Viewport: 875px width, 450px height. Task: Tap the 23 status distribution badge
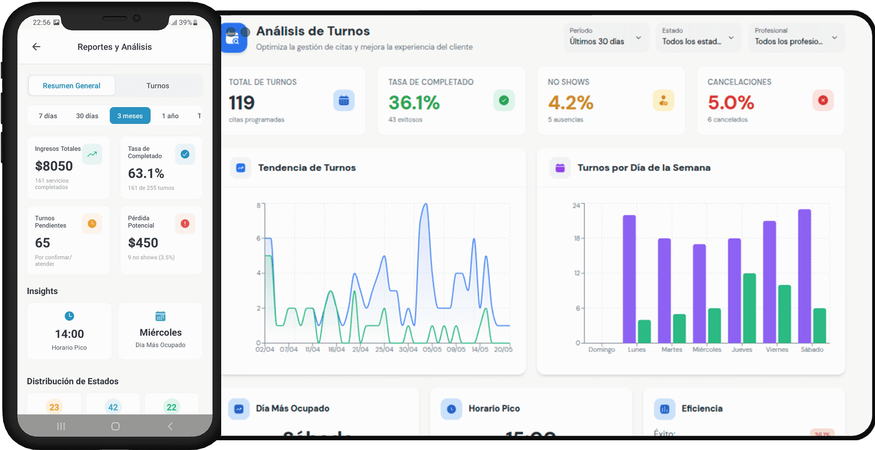click(x=54, y=407)
